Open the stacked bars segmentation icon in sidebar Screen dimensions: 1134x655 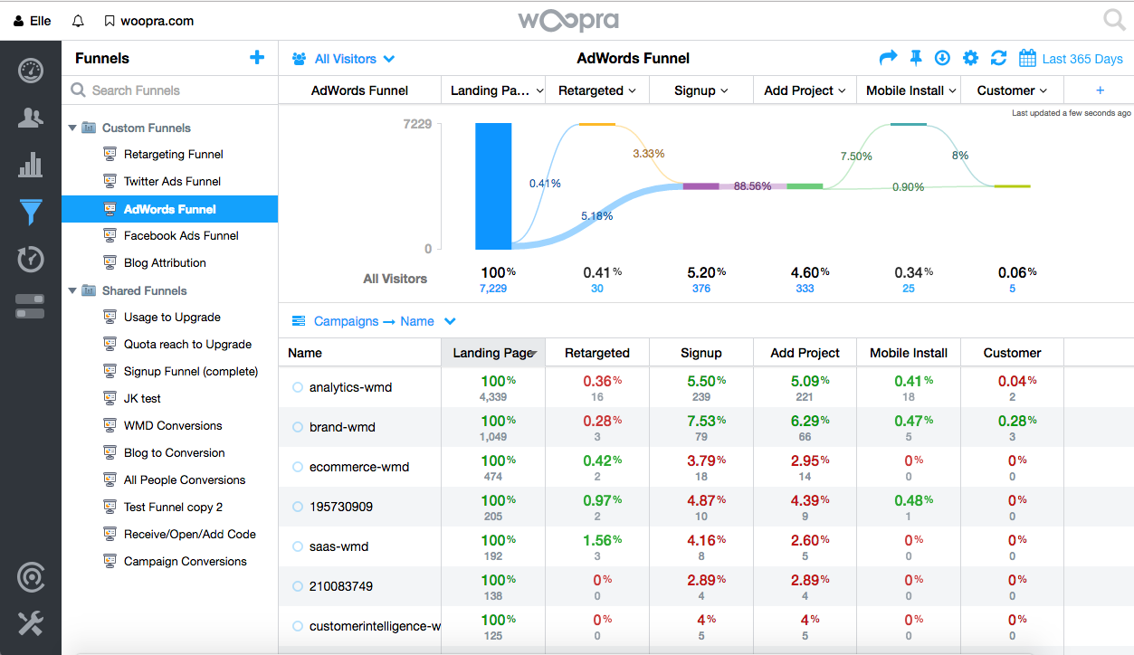pyautogui.click(x=31, y=307)
